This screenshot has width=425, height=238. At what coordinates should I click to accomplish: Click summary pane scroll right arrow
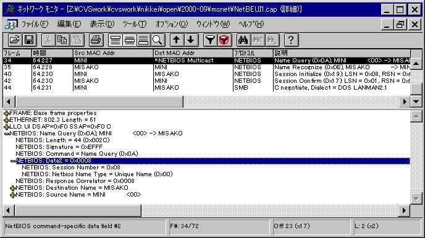point(405,102)
